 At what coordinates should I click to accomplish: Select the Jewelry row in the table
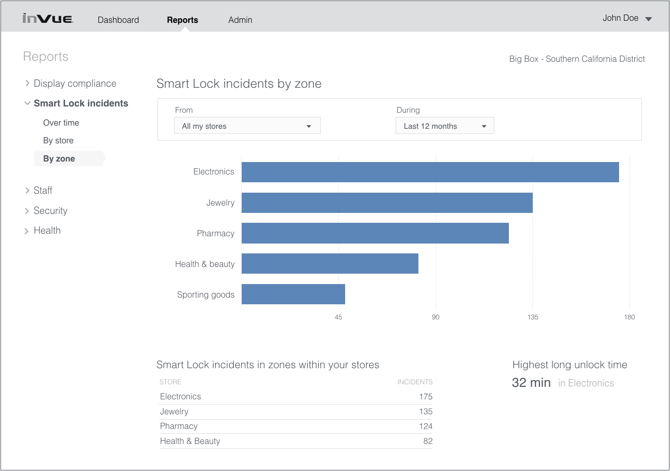[296, 412]
